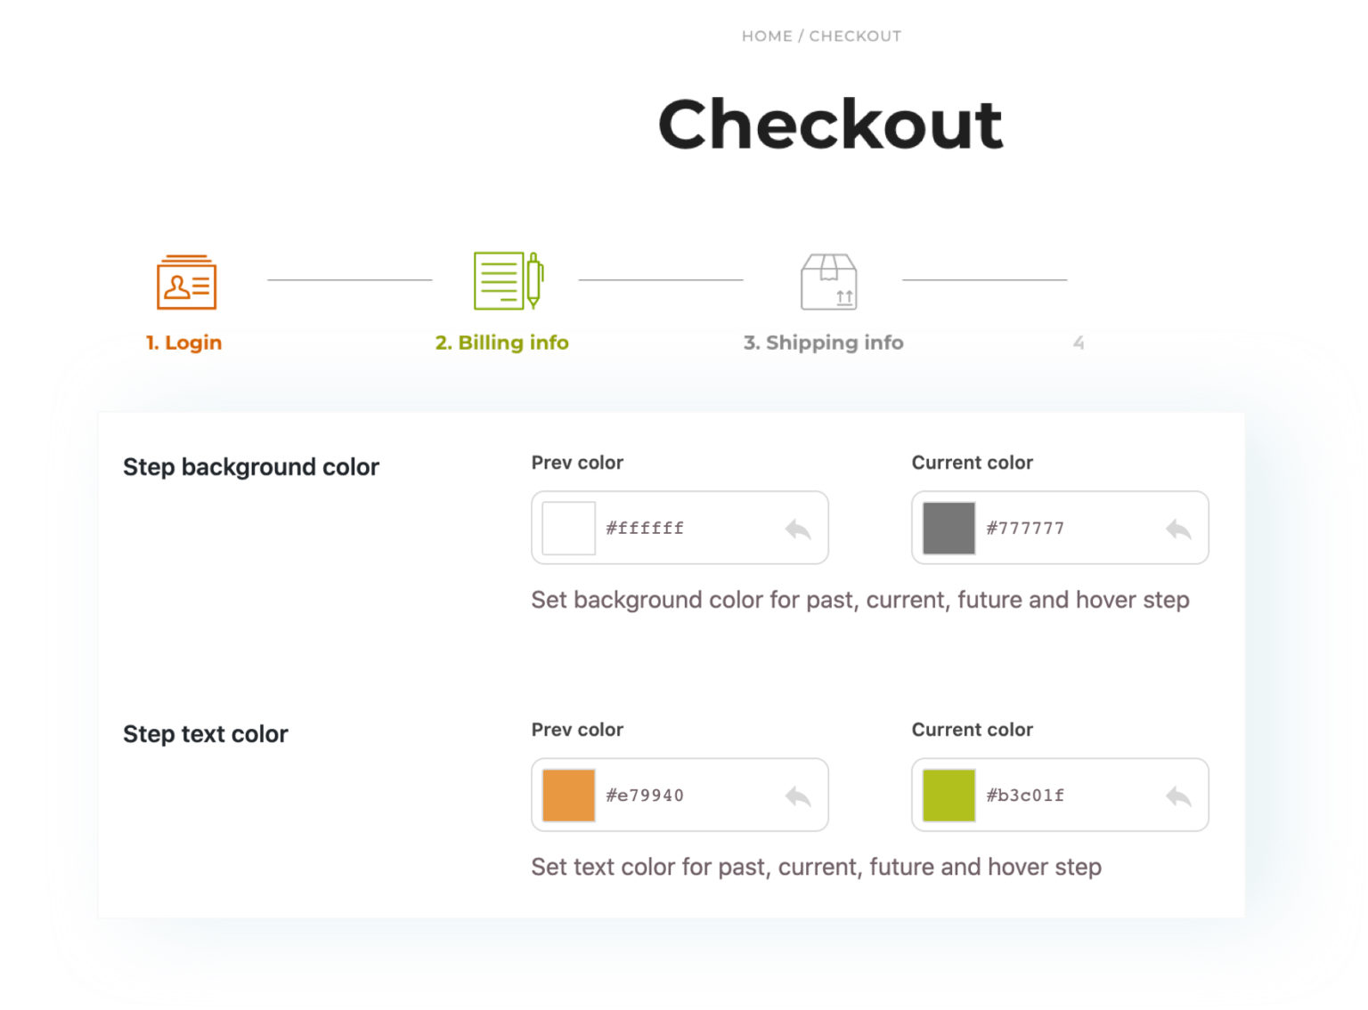The image size is (1368, 1010).
Task: Click the 1. Login step label
Action: tap(183, 342)
